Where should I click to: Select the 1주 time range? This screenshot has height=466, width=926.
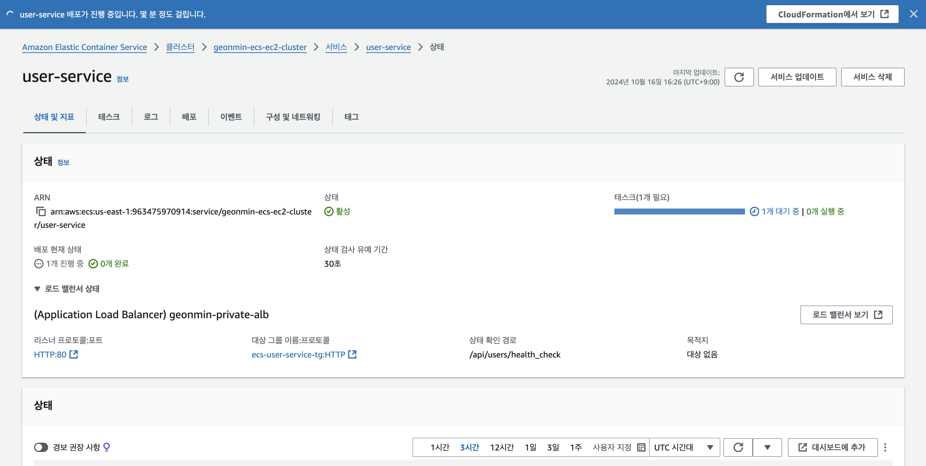576,447
